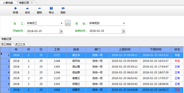Click the 年 column header
Screen dimensions: 184x93
tap(16, 49)
